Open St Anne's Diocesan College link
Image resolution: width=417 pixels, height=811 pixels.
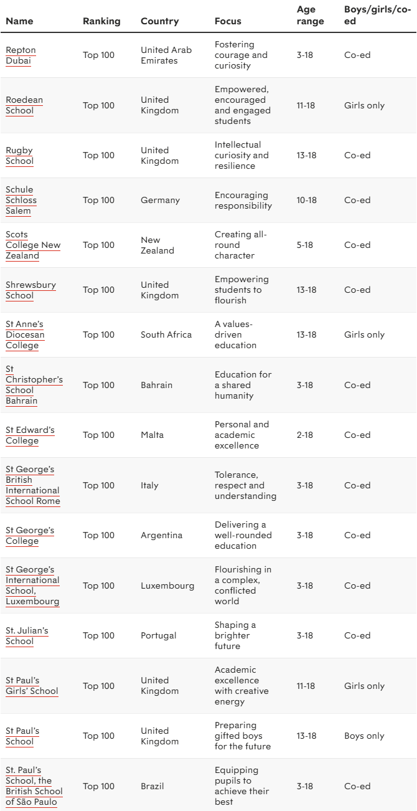click(24, 334)
